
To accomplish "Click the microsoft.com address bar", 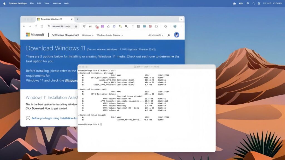I will pos(62,26).
